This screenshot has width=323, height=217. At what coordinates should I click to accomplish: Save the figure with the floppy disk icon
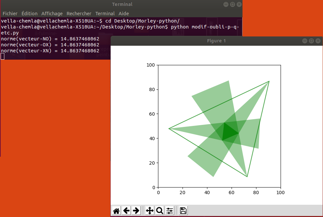coord(183,211)
